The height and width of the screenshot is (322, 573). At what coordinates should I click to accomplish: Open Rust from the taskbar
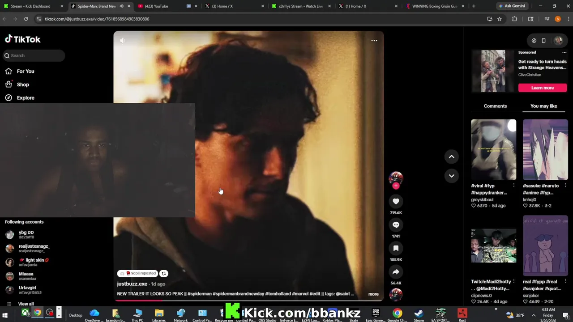[462, 314]
